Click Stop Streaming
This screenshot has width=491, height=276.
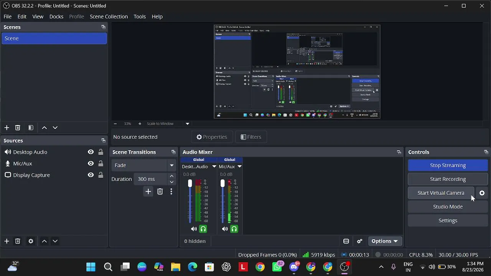(x=448, y=165)
